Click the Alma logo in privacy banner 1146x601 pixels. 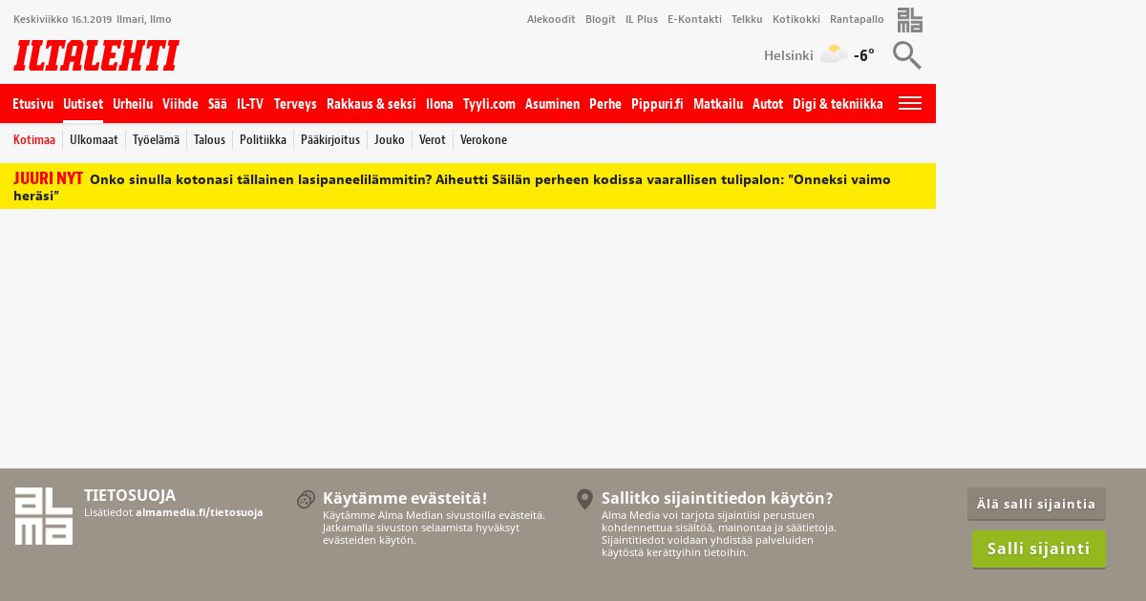44,516
